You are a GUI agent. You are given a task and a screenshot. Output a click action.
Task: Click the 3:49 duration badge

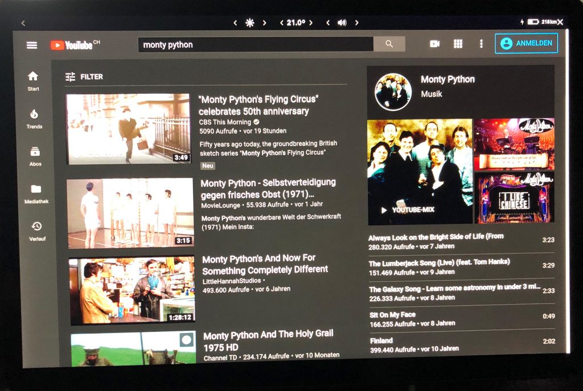(x=181, y=157)
